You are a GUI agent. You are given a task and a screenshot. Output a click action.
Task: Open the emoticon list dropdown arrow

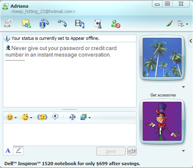(x=16, y=118)
